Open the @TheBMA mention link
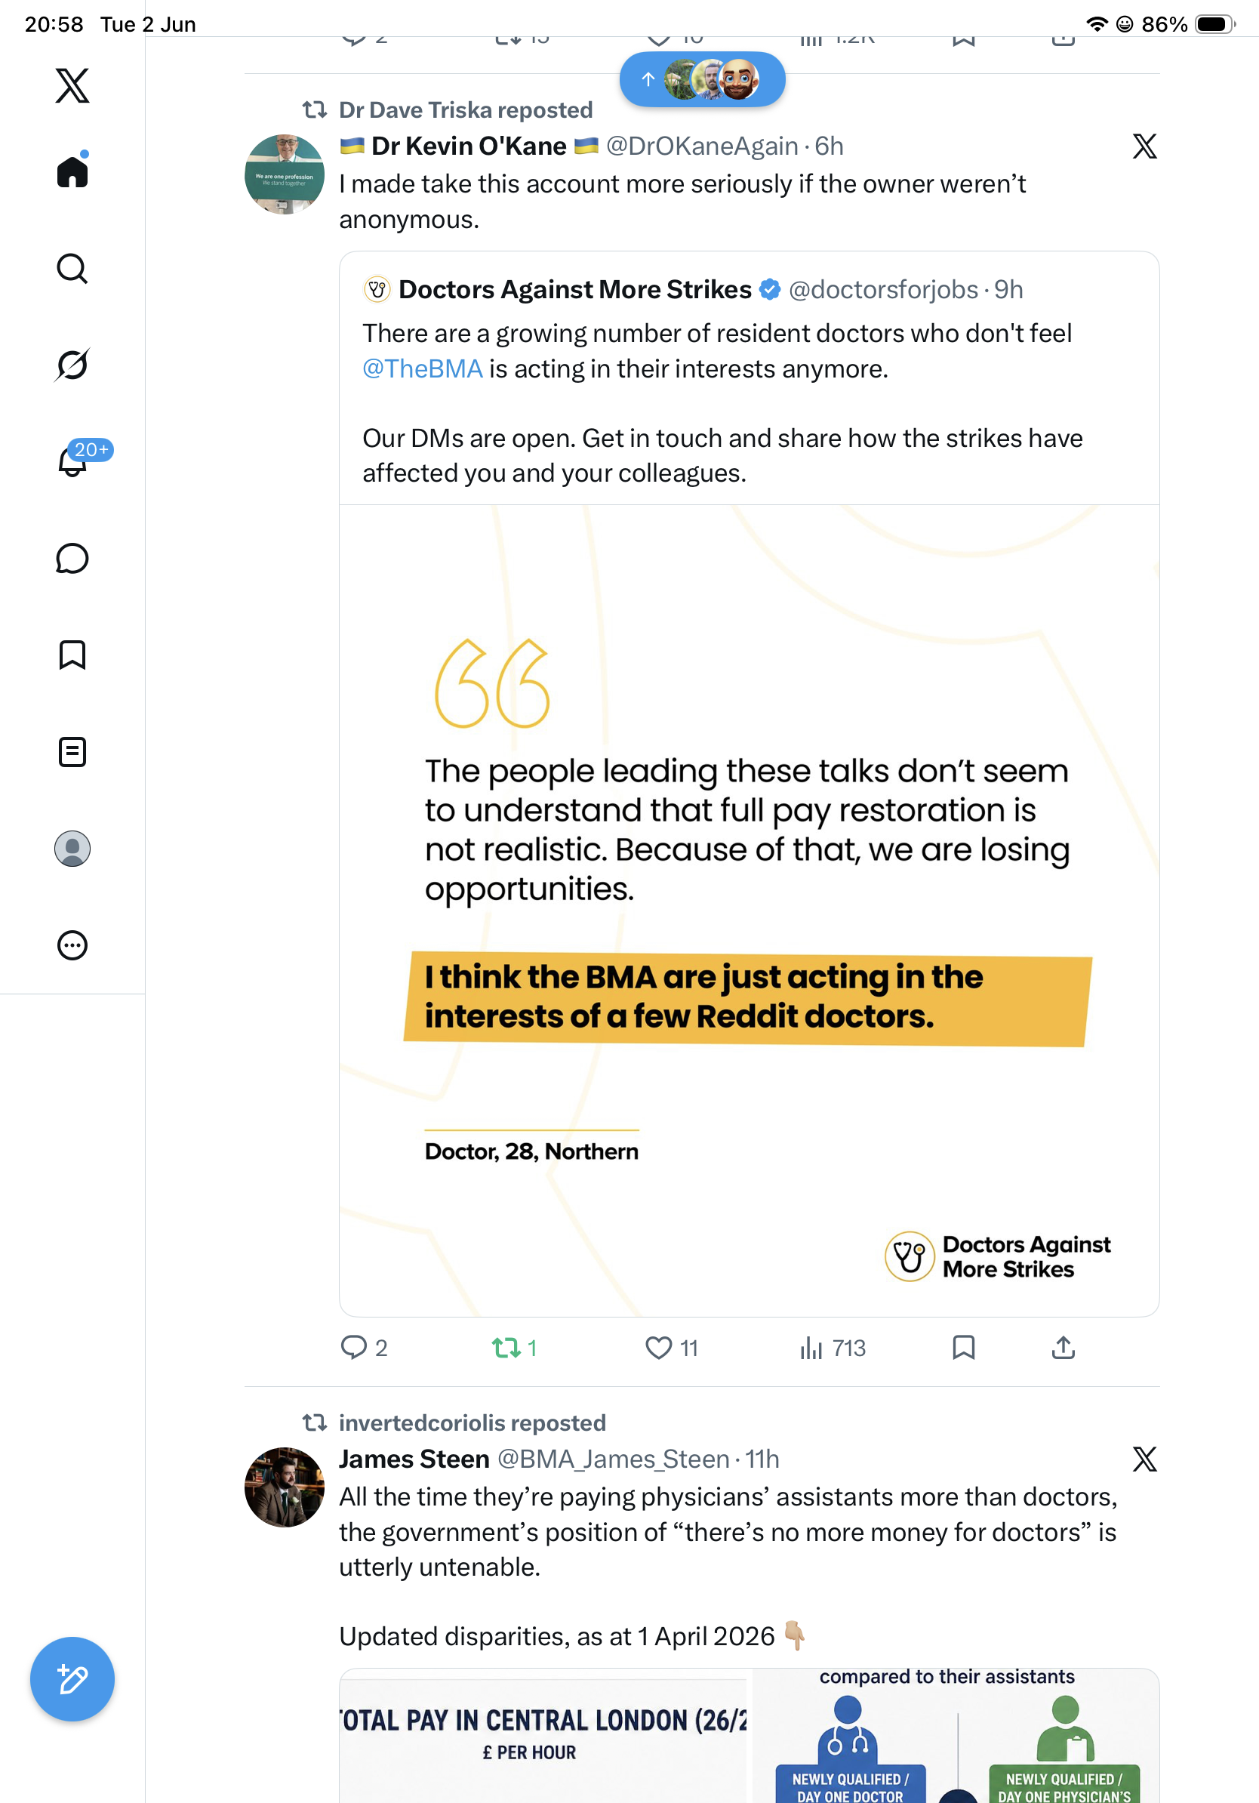This screenshot has height=1803, width=1259. coord(422,369)
